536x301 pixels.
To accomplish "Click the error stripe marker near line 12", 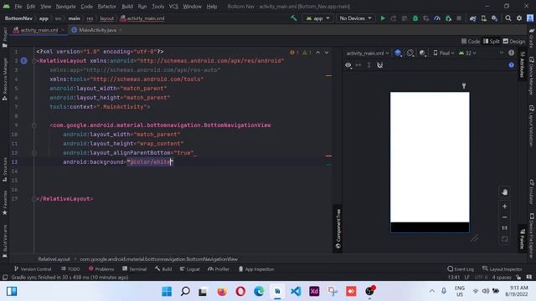I will 328,156.
